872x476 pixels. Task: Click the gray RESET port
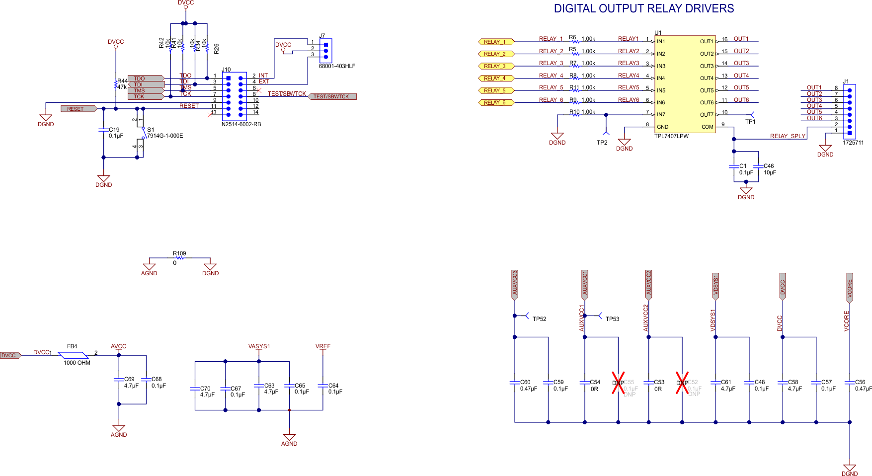(79, 109)
